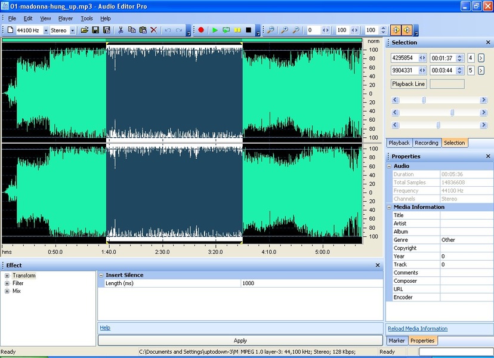The width and height of the screenshot is (494, 358).
Task: Open the 44100 Hz sample rate dropdown
Action: coord(46,30)
